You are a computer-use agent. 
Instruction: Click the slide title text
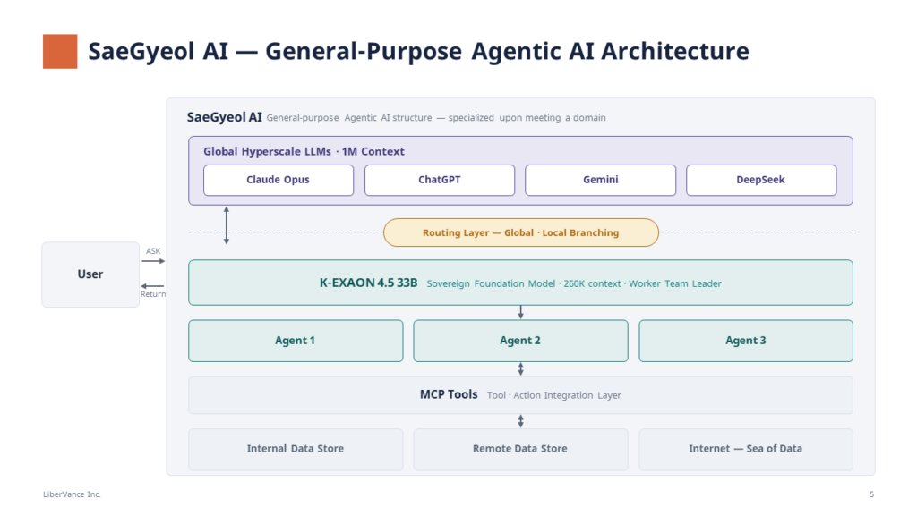(419, 51)
